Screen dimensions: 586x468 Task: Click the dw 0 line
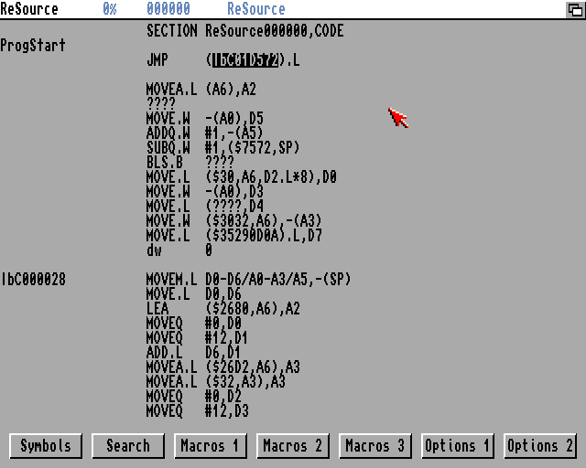click(179, 250)
